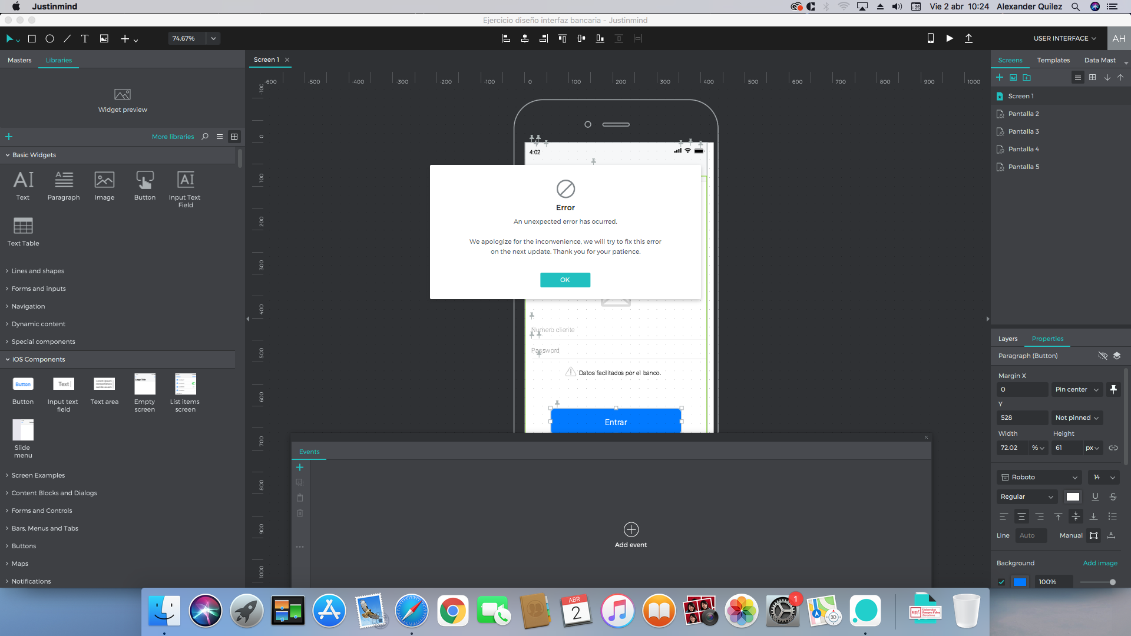Click the share/upload prototype icon
The width and height of the screenshot is (1131, 636).
[x=968, y=38]
